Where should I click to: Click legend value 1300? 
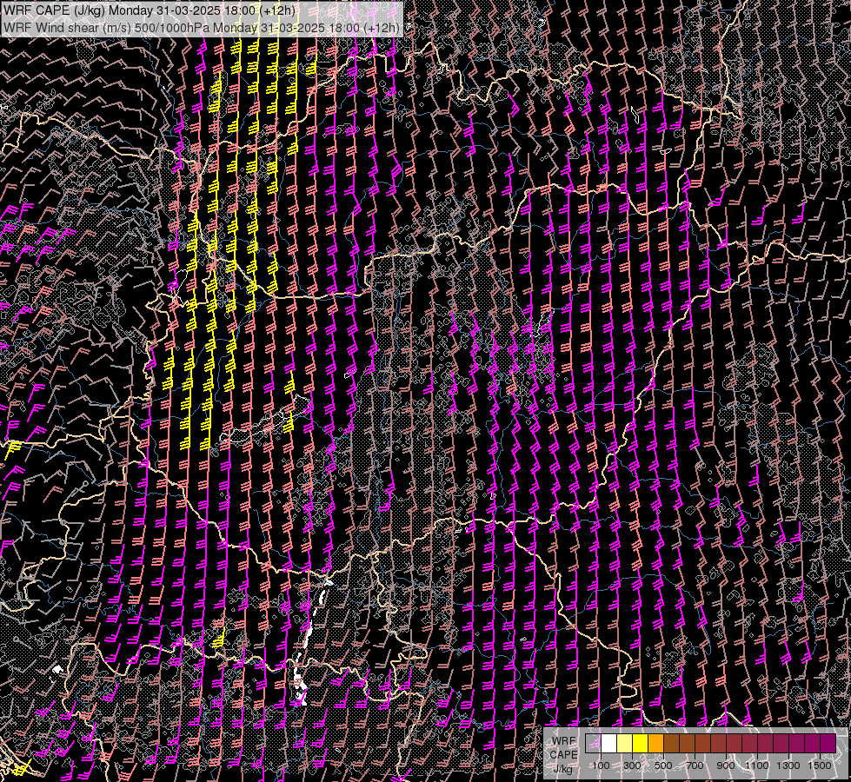788,765
